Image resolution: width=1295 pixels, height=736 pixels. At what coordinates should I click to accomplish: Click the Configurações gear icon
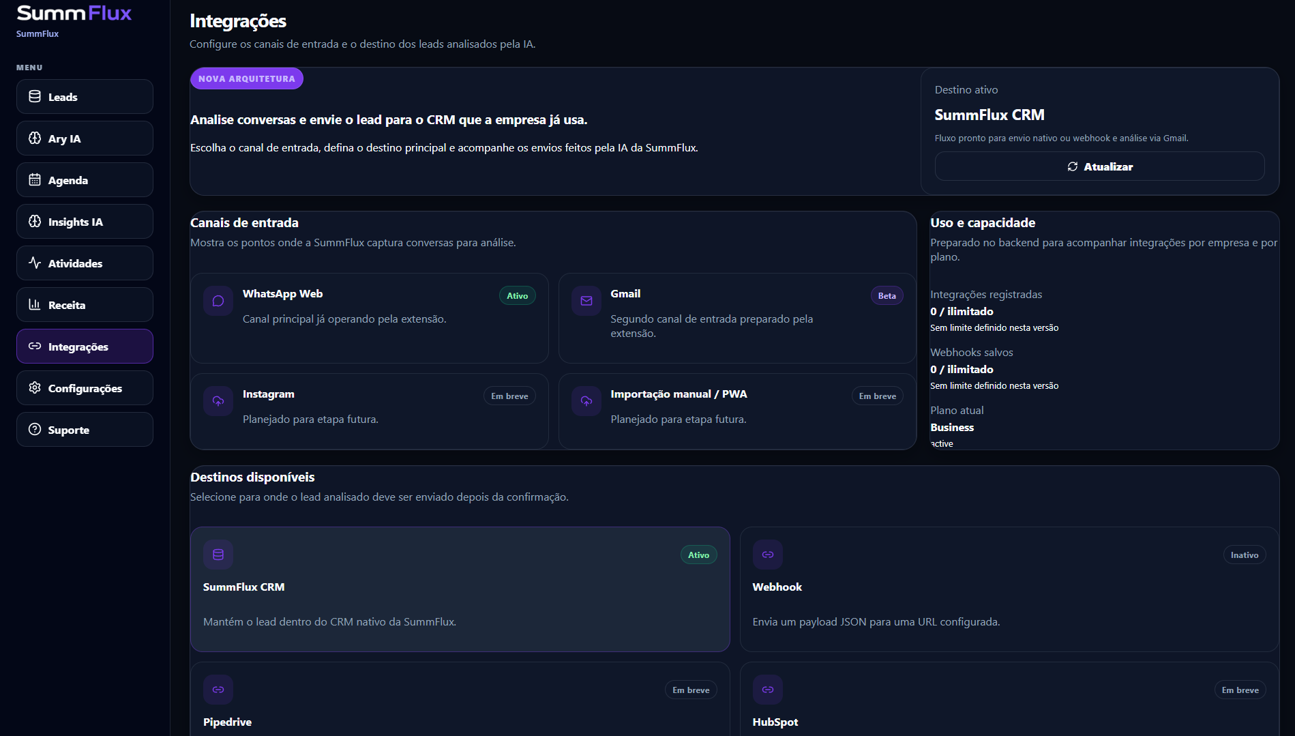(x=35, y=388)
